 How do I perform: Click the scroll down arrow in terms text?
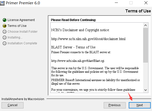145,90
